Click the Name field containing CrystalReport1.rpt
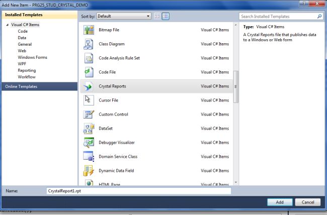 [139, 191]
